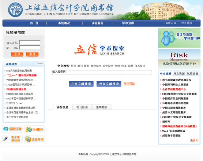Viewport: 203px width, 161px height.
Task: Open 2010年图书馆馆级科研项 news item
Action: (21, 99)
